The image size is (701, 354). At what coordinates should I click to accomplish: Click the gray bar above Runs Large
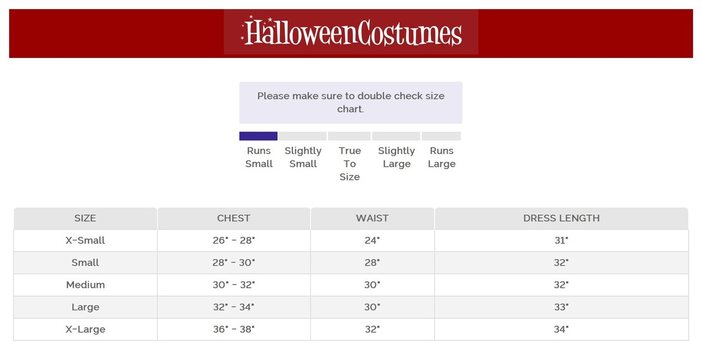(442, 136)
